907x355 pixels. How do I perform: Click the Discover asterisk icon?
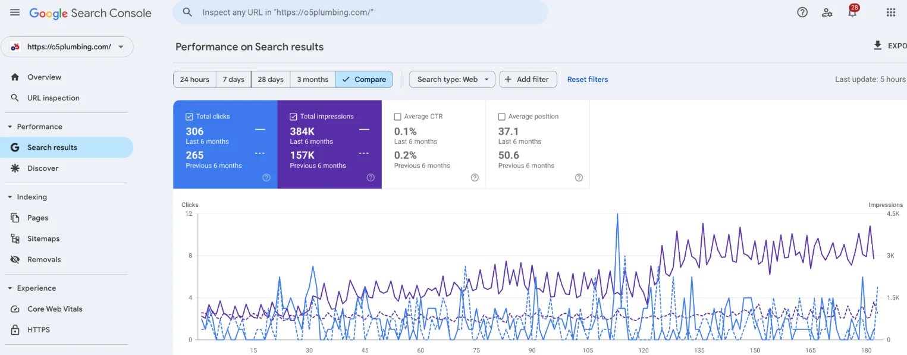[15, 168]
